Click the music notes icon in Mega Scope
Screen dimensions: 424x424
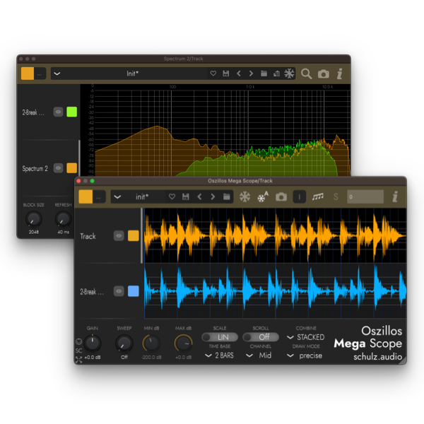[318, 196]
